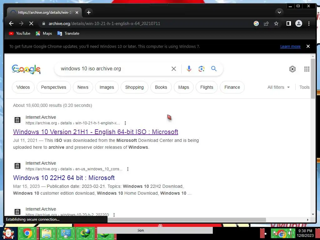The image size is (320, 240).
Task: Open Google quick settings gear
Action: 292,69
